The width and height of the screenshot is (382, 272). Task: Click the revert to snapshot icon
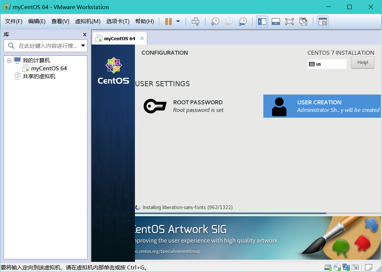(x=229, y=21)
